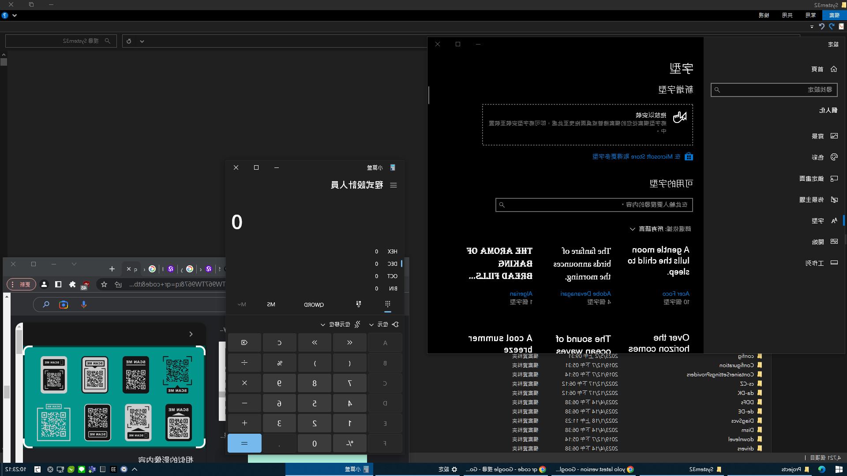
Task: Open the 常用 ribbon tab in Explorer
Action: point(811,15)
